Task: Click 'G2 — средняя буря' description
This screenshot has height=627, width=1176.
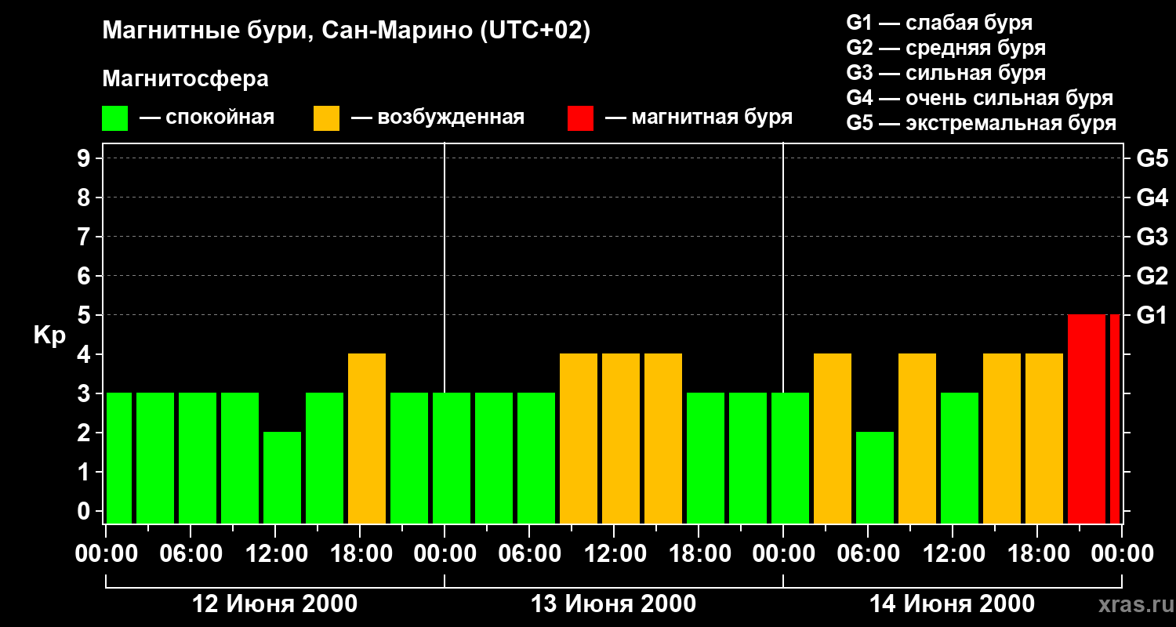Action: 946,47
